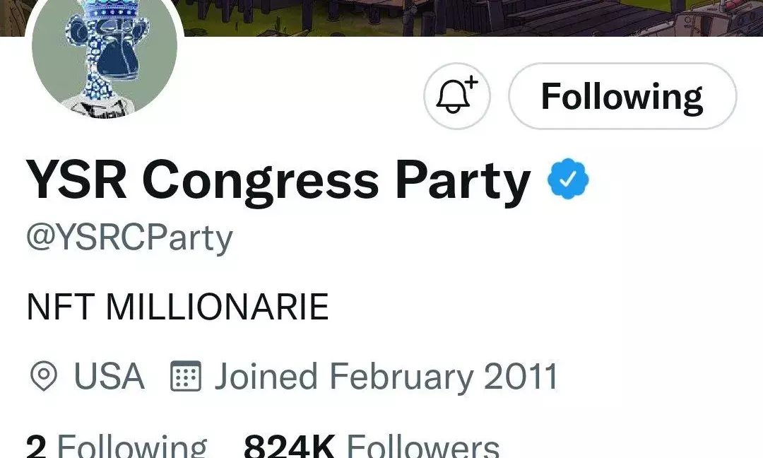Open the notification bell for this account
Image resolution: width=763 pixels, height=458 pixels.
tap(456, 97)
